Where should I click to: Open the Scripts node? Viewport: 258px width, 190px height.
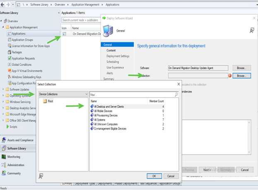point(12,127)
